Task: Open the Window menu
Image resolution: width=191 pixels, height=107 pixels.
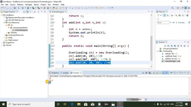Action: click(x=56, y=5)
